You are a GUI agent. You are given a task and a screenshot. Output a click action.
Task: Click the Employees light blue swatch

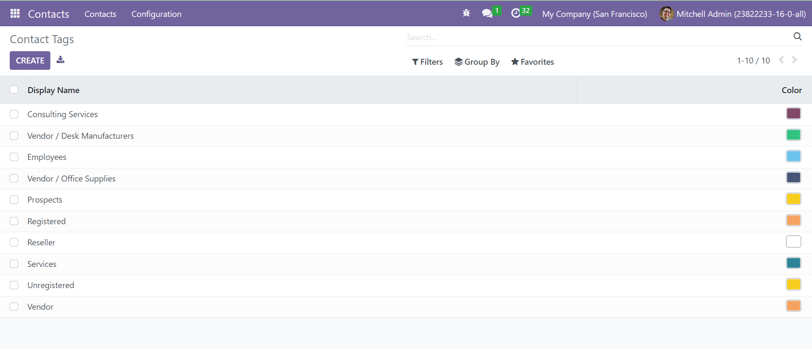tap(793, 156)
